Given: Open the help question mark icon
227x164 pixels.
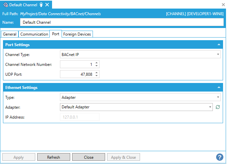Looking at the screenshot, I should (x=219, y=157).
